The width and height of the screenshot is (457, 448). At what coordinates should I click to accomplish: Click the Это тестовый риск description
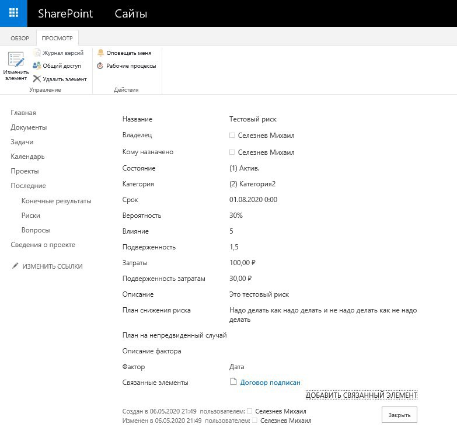point(259,294)
